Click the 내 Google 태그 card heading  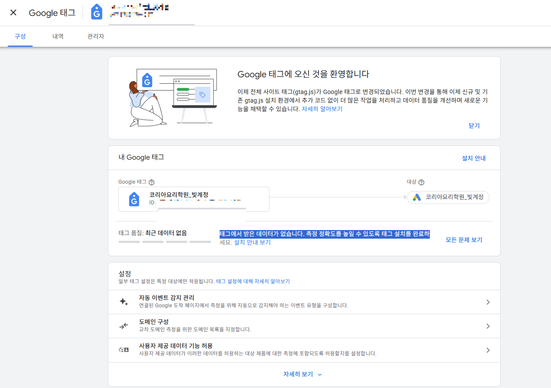point(141,158)
